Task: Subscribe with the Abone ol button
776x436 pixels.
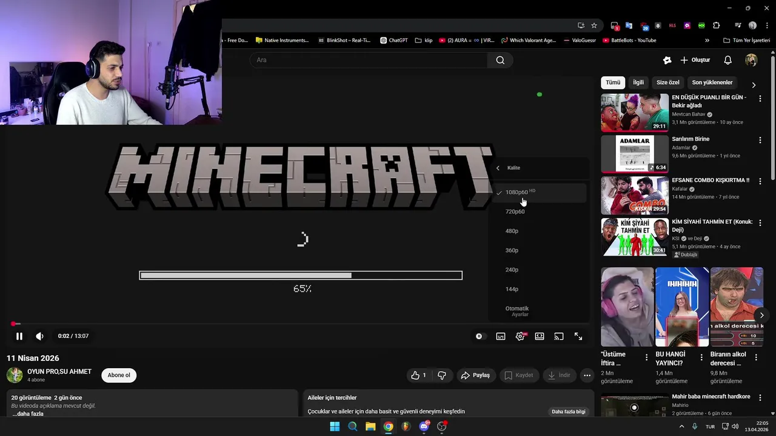Action: coord(119,375)
